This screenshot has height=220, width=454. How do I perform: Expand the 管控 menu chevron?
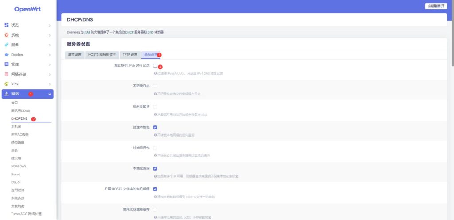coord(50,64)
